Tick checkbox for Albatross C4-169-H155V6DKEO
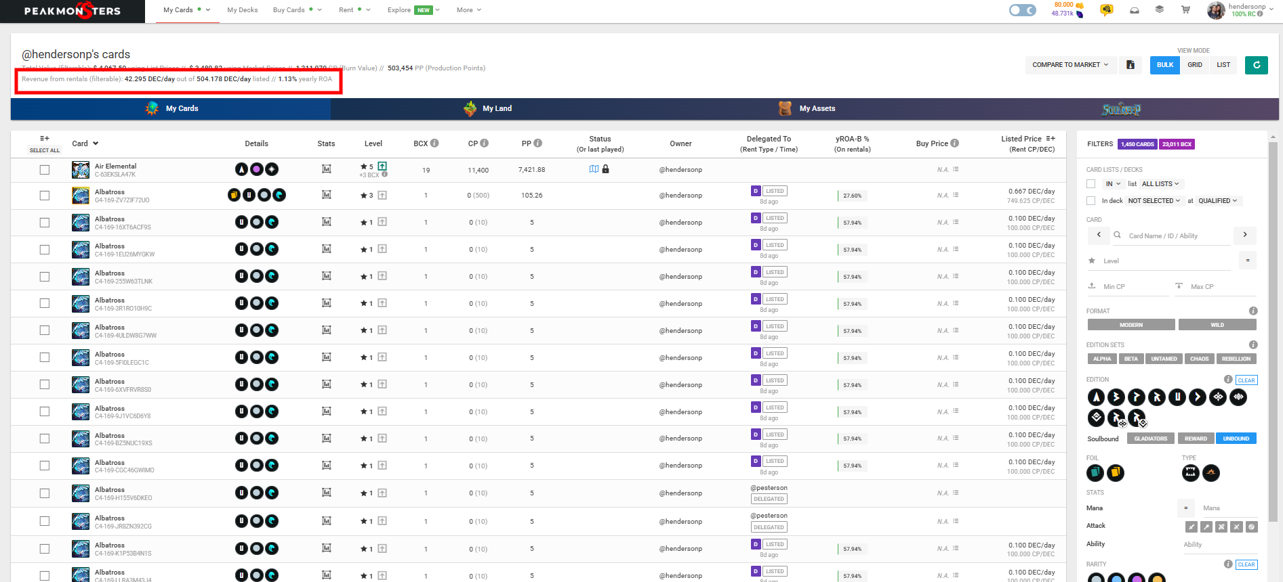Viewport: 1283px width, 582px height. 45,493
